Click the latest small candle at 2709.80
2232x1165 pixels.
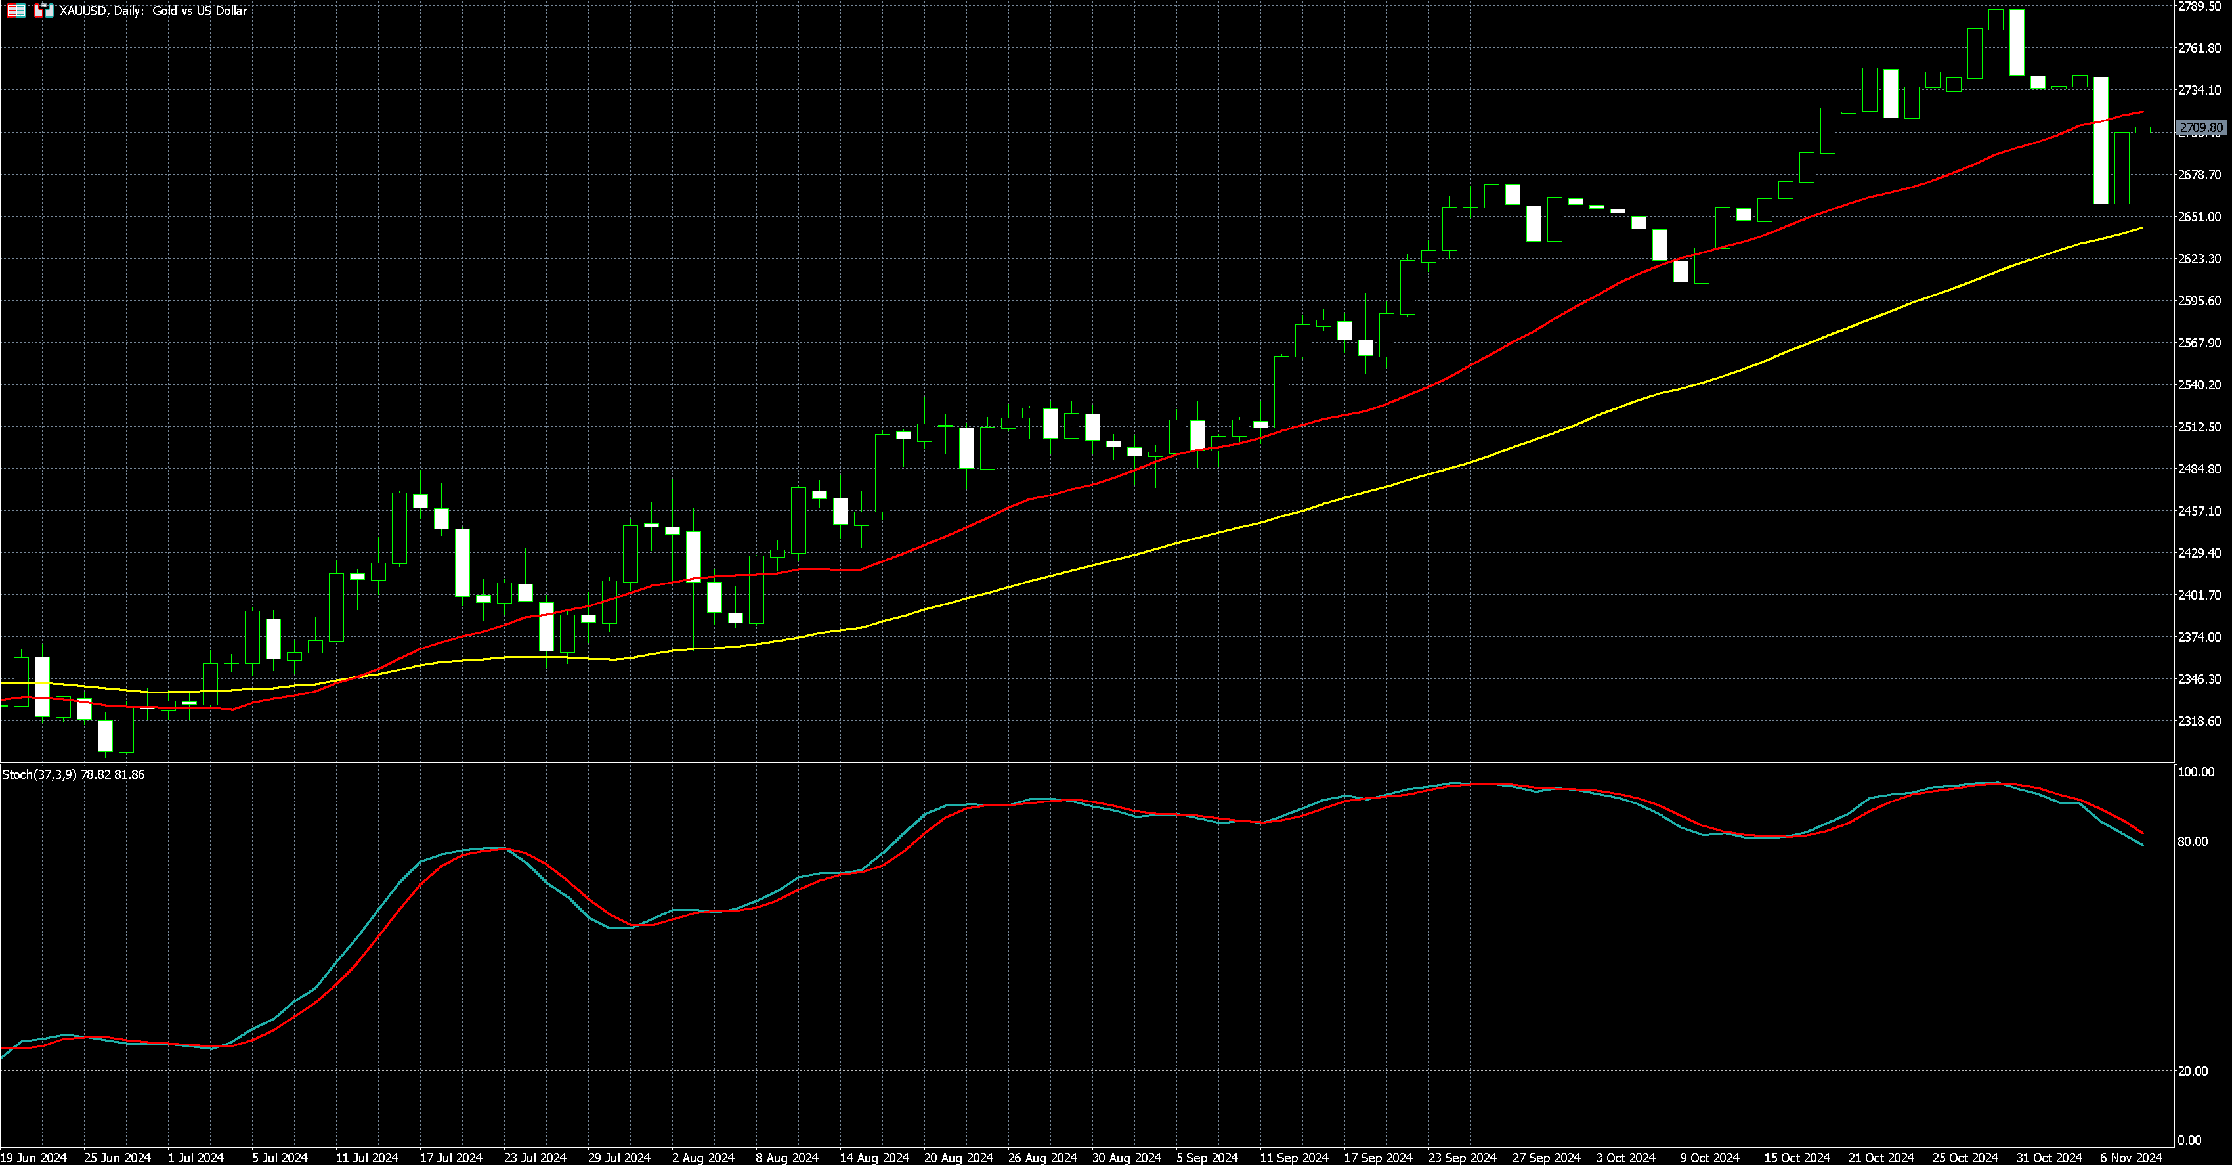click(x=2143, y=130)
